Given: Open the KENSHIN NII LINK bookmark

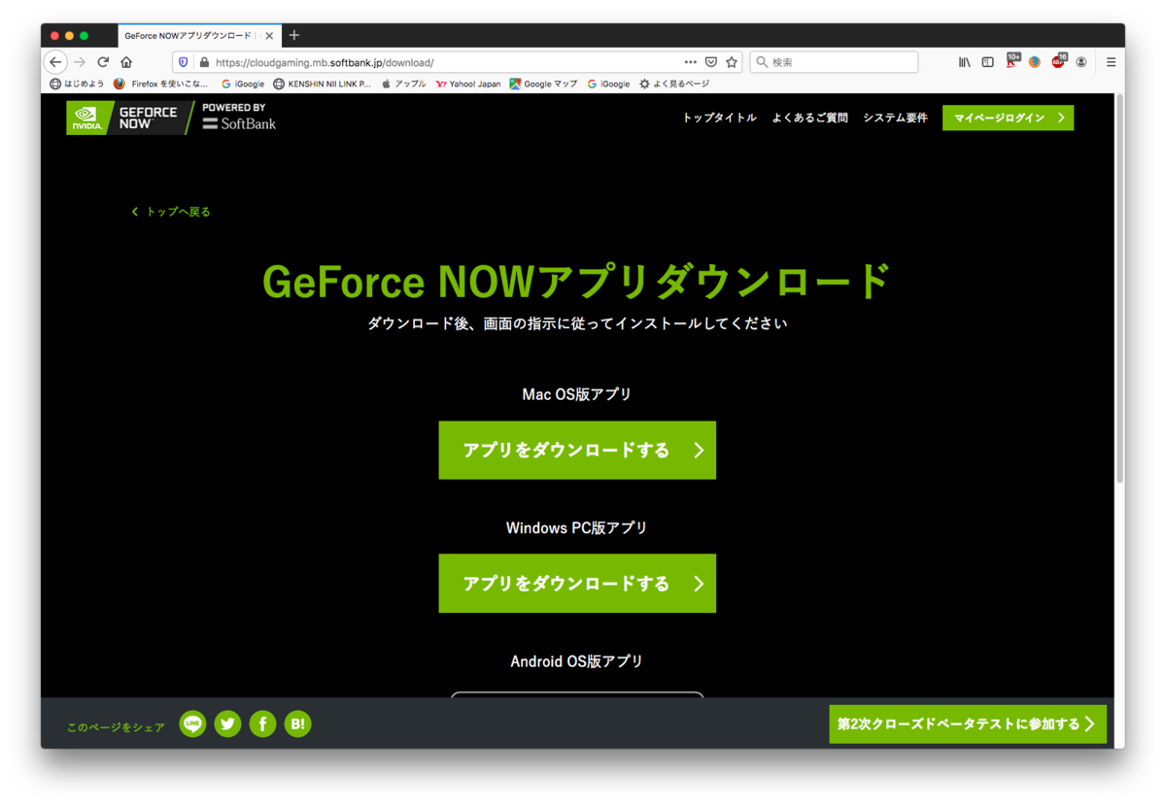Looking at the screenshot, I should click(x=322, y=84).
